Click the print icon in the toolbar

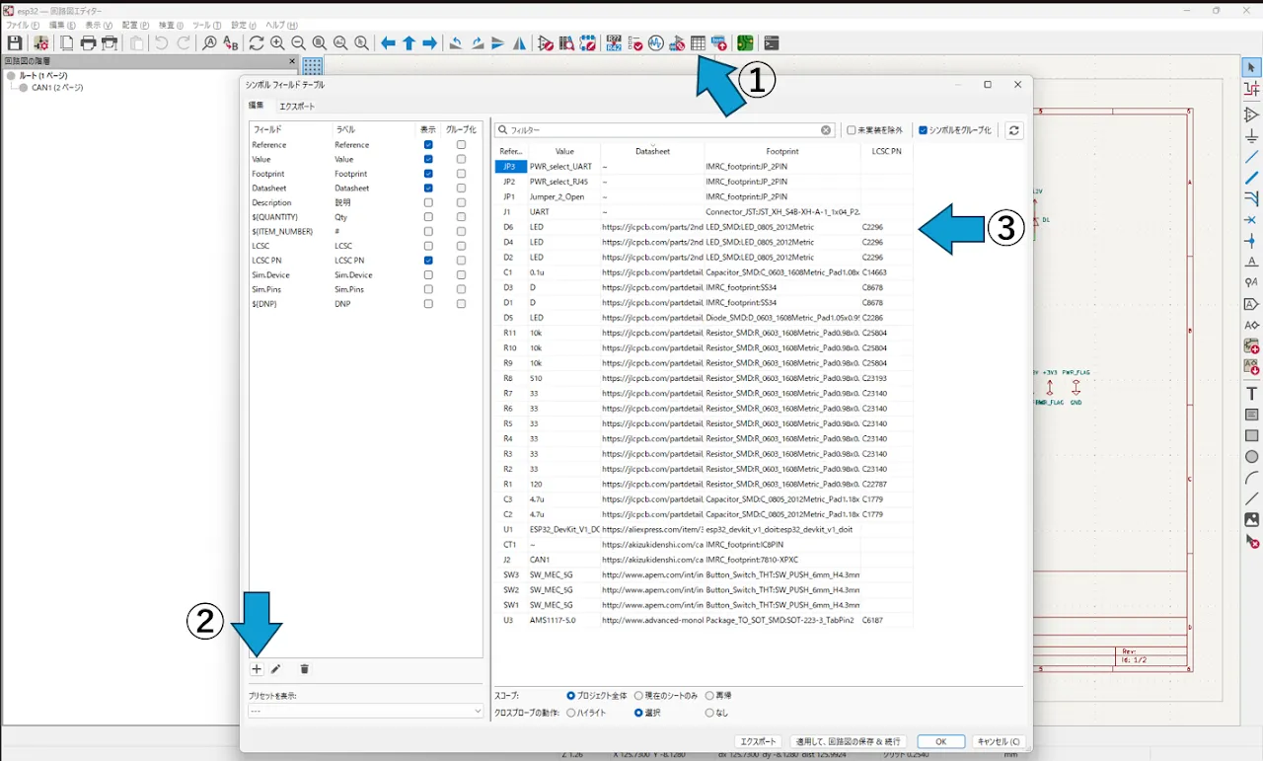(88, 43)
